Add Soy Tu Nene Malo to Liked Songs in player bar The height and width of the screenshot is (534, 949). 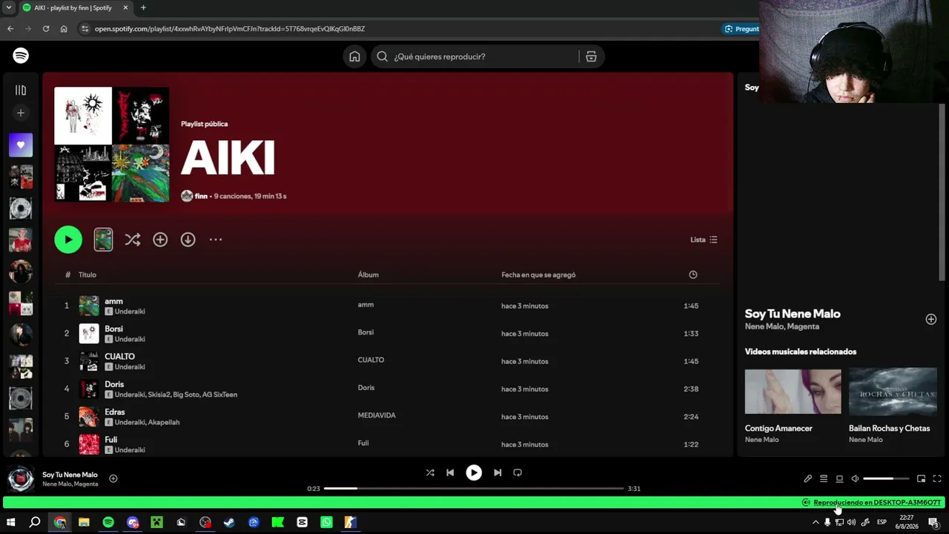113,478
